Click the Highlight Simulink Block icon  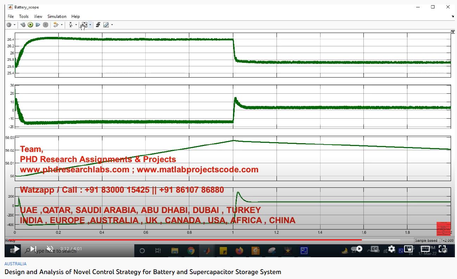point(56,25)
